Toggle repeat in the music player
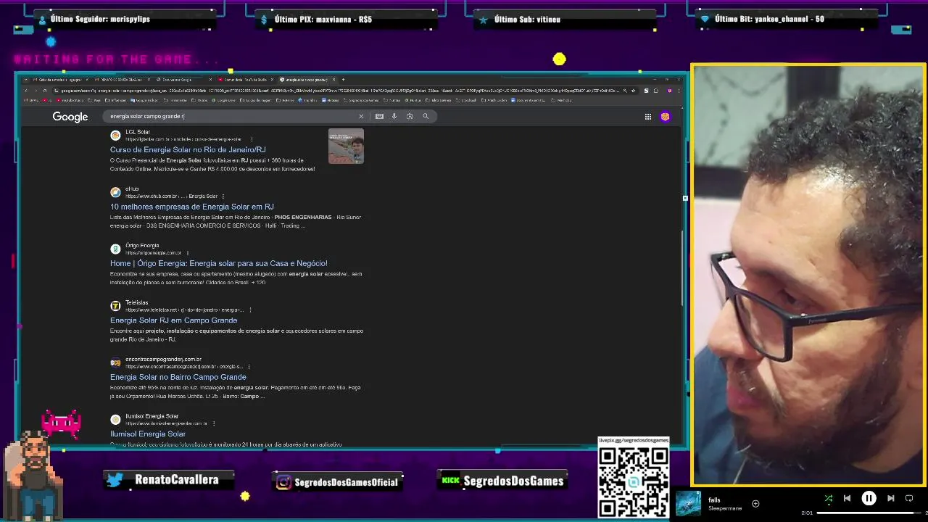This screenshot has width=928, height=522. tap(909, 498)
